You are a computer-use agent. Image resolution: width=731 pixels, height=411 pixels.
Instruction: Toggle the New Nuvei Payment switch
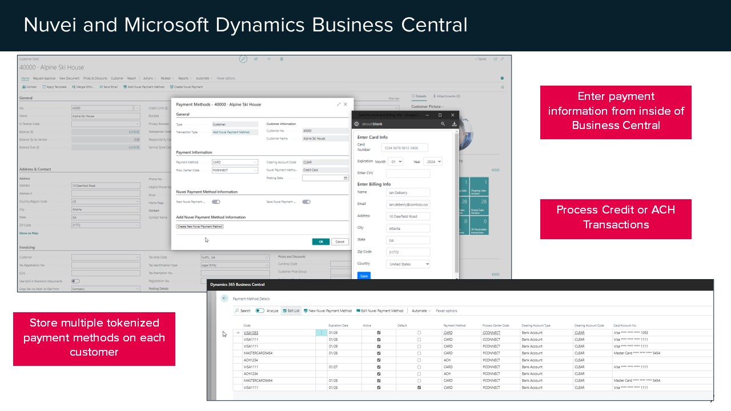pyautogui.click(x=216, y=202)
